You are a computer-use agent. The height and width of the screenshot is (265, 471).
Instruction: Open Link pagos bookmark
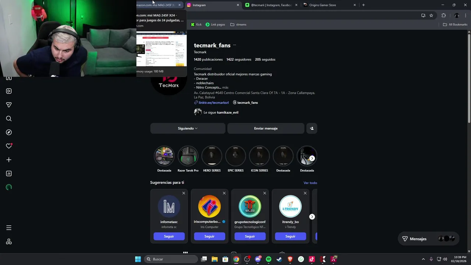215,25
